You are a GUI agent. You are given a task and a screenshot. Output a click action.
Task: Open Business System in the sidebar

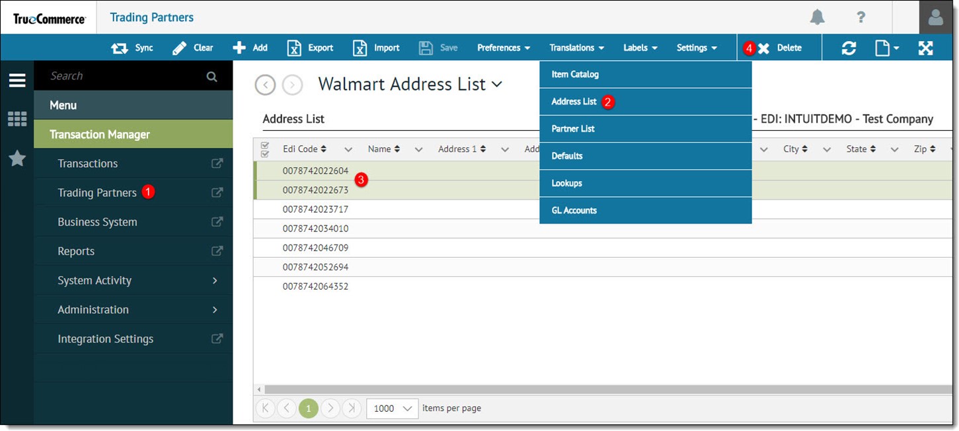pyautogui.click(x=97, y=222)
